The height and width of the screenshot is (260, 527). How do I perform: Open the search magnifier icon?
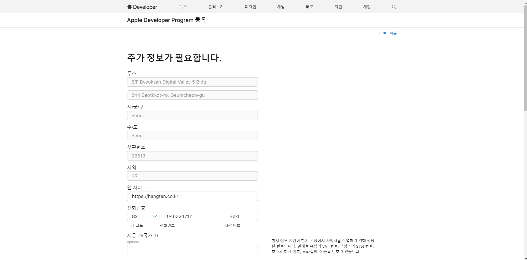(394, 7)
